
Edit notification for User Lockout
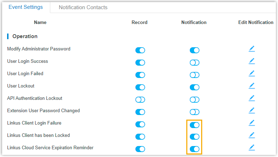tap(251, 86)
